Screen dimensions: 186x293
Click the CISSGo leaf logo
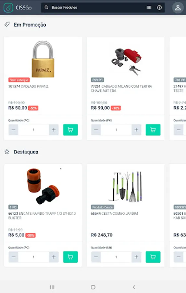pyautogui.click(x=8, y=8)
